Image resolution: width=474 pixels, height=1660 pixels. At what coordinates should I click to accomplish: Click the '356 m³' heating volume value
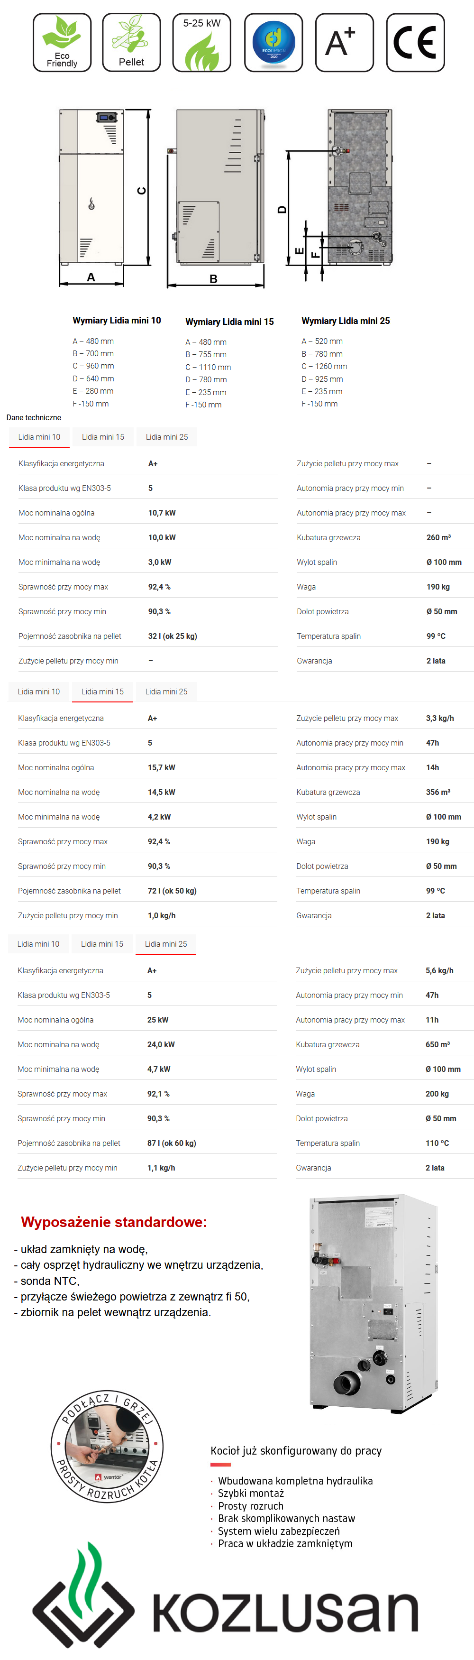point(438,792)
